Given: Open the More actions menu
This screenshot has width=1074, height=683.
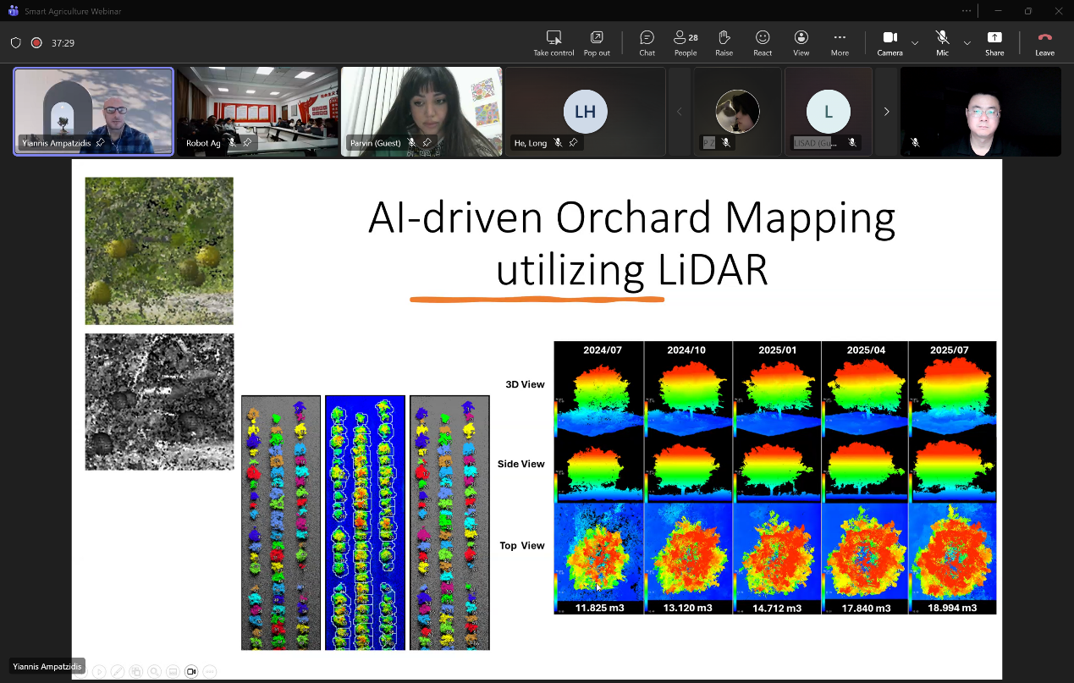Looking at the screenshot, I should coord(840,42).
